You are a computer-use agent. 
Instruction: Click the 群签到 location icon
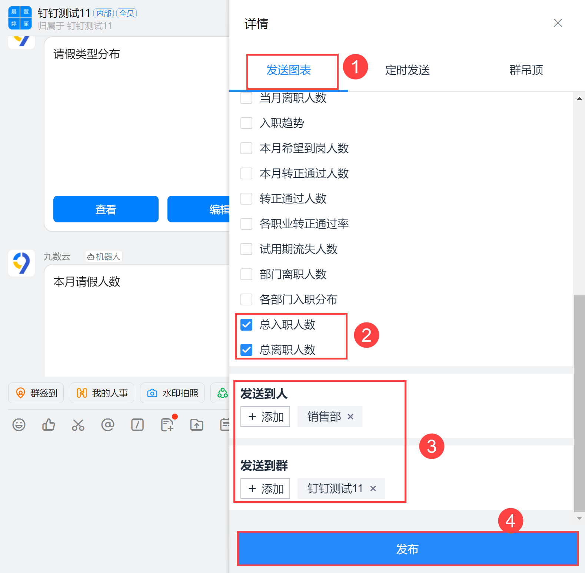21,393
